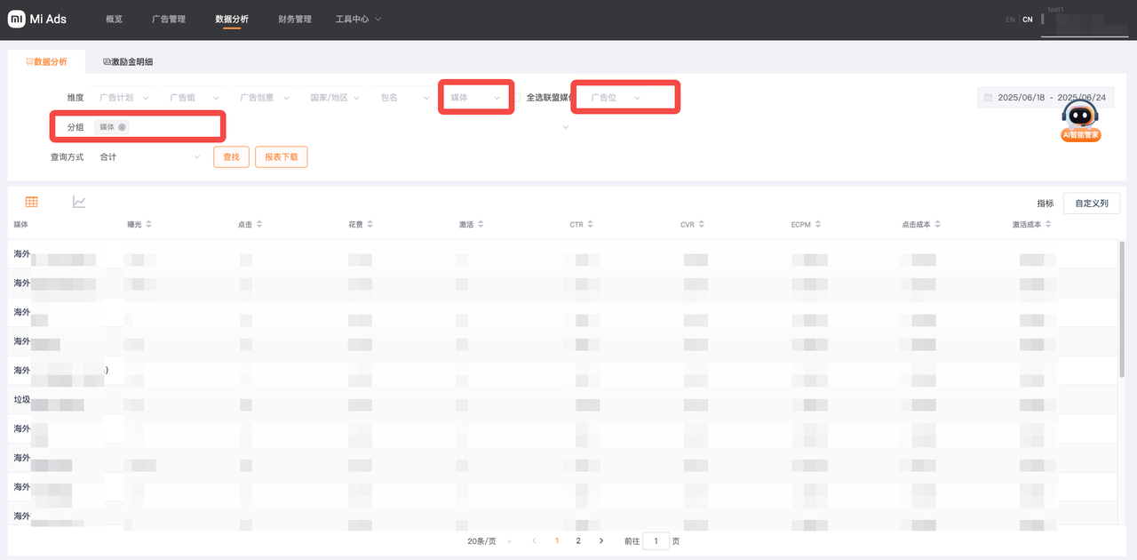Image resolution: width=1137 pixels, height=560 pixels.
Task: Go to next page arrow
Action: coord(601,540)
